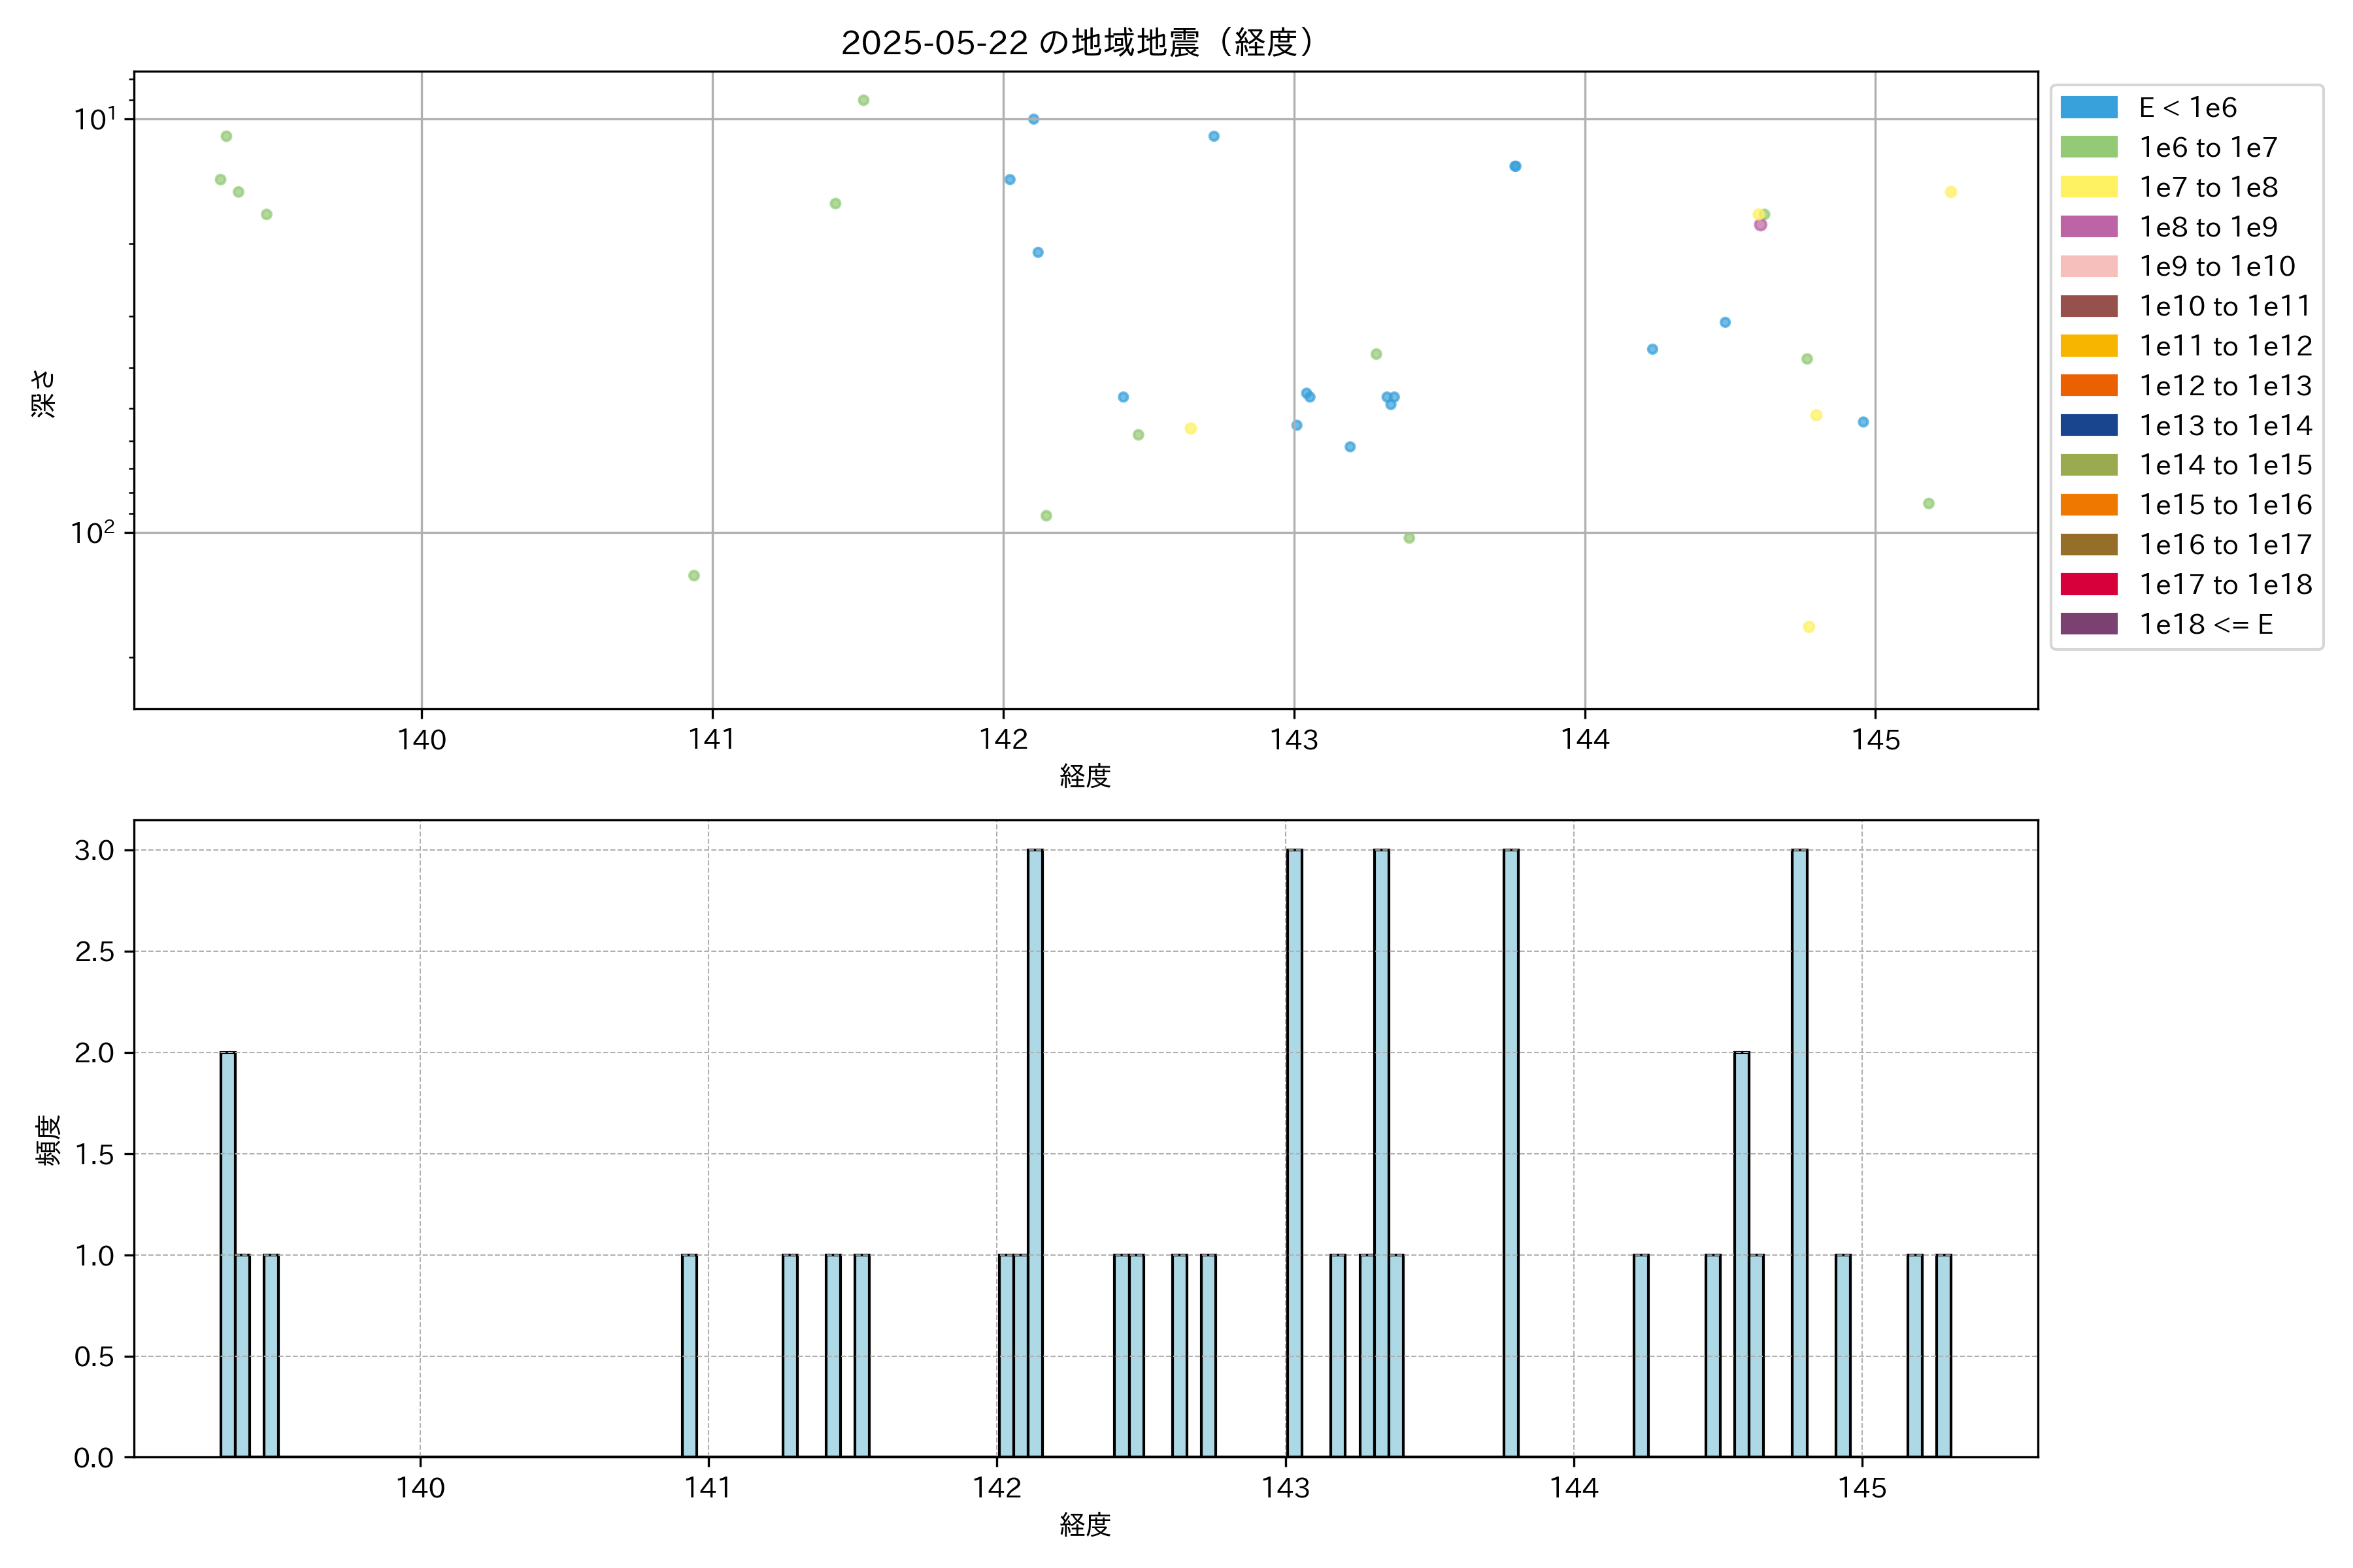Click the green '1e6 to 1e7' legend swatch
The width and height of the screenshot is (2353, 1568).
[2089, 147]
